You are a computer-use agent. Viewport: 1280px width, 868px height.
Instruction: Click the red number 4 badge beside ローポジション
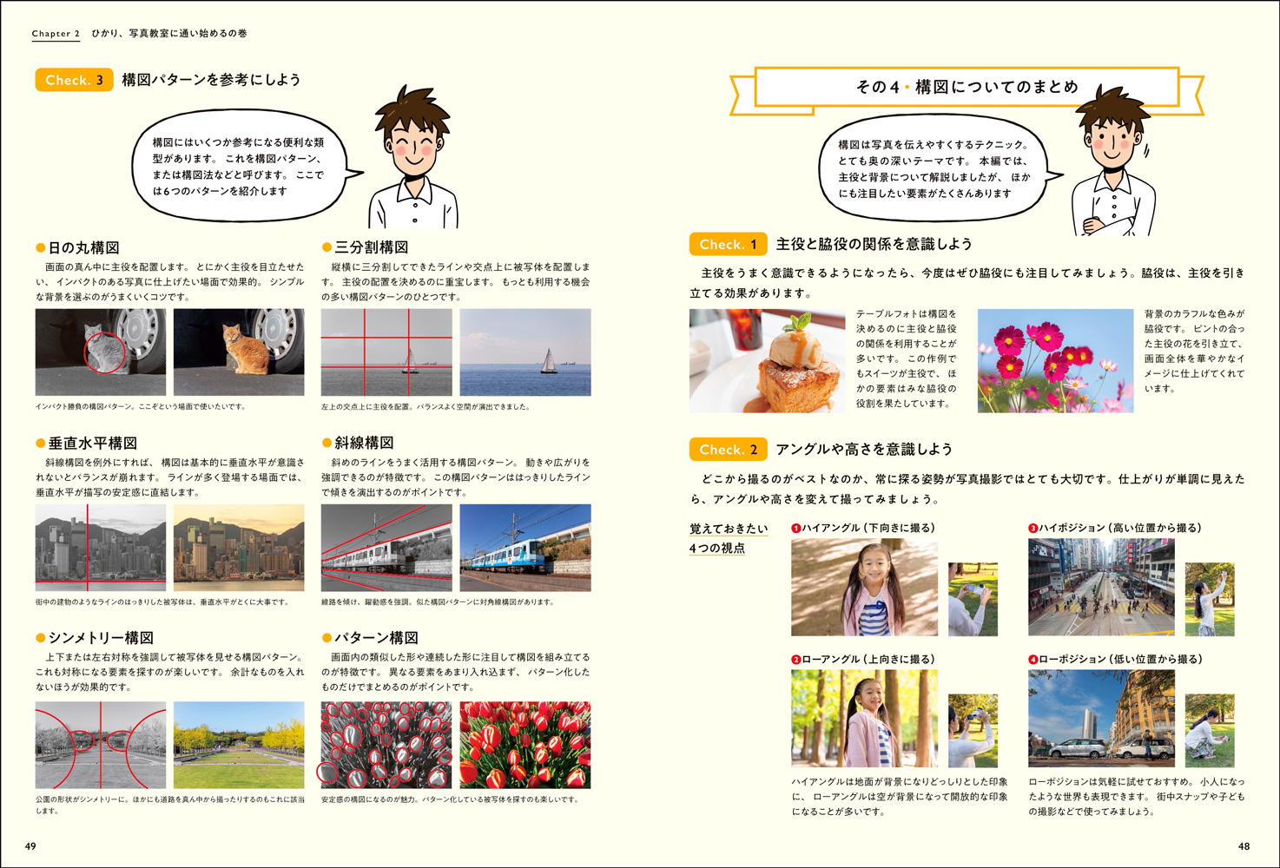click(x=1033, y=660)
